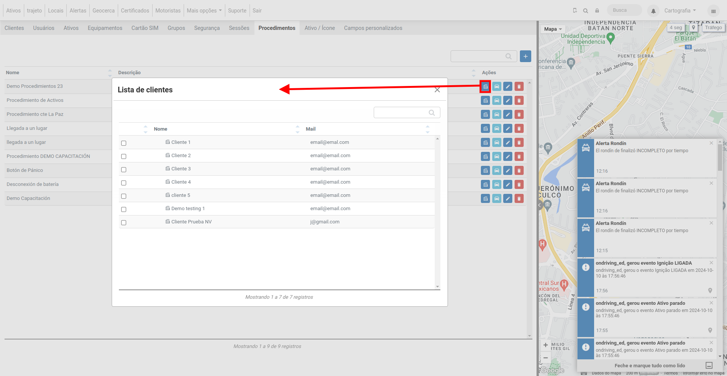Click the Tráfego map button

pos(713,27)
